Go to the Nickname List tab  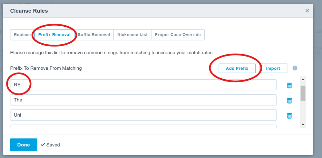[132, 35]
